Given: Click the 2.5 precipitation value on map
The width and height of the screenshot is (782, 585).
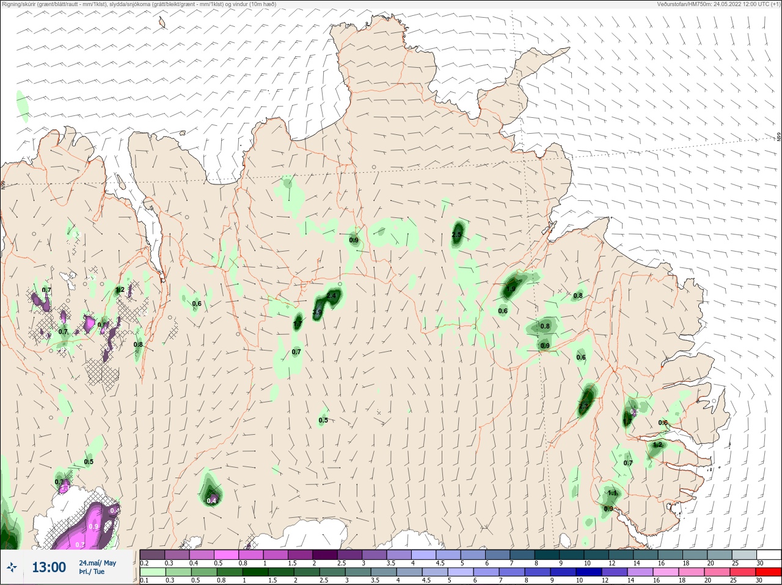Looking at the screenshot, I should click(457, 234).
